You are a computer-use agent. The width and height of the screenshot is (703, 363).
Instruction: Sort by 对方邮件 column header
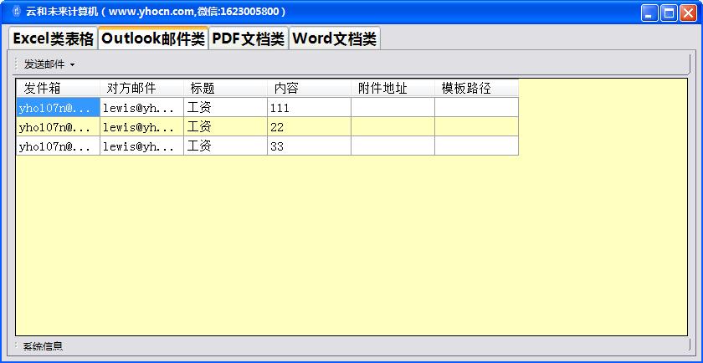[141, 88]
